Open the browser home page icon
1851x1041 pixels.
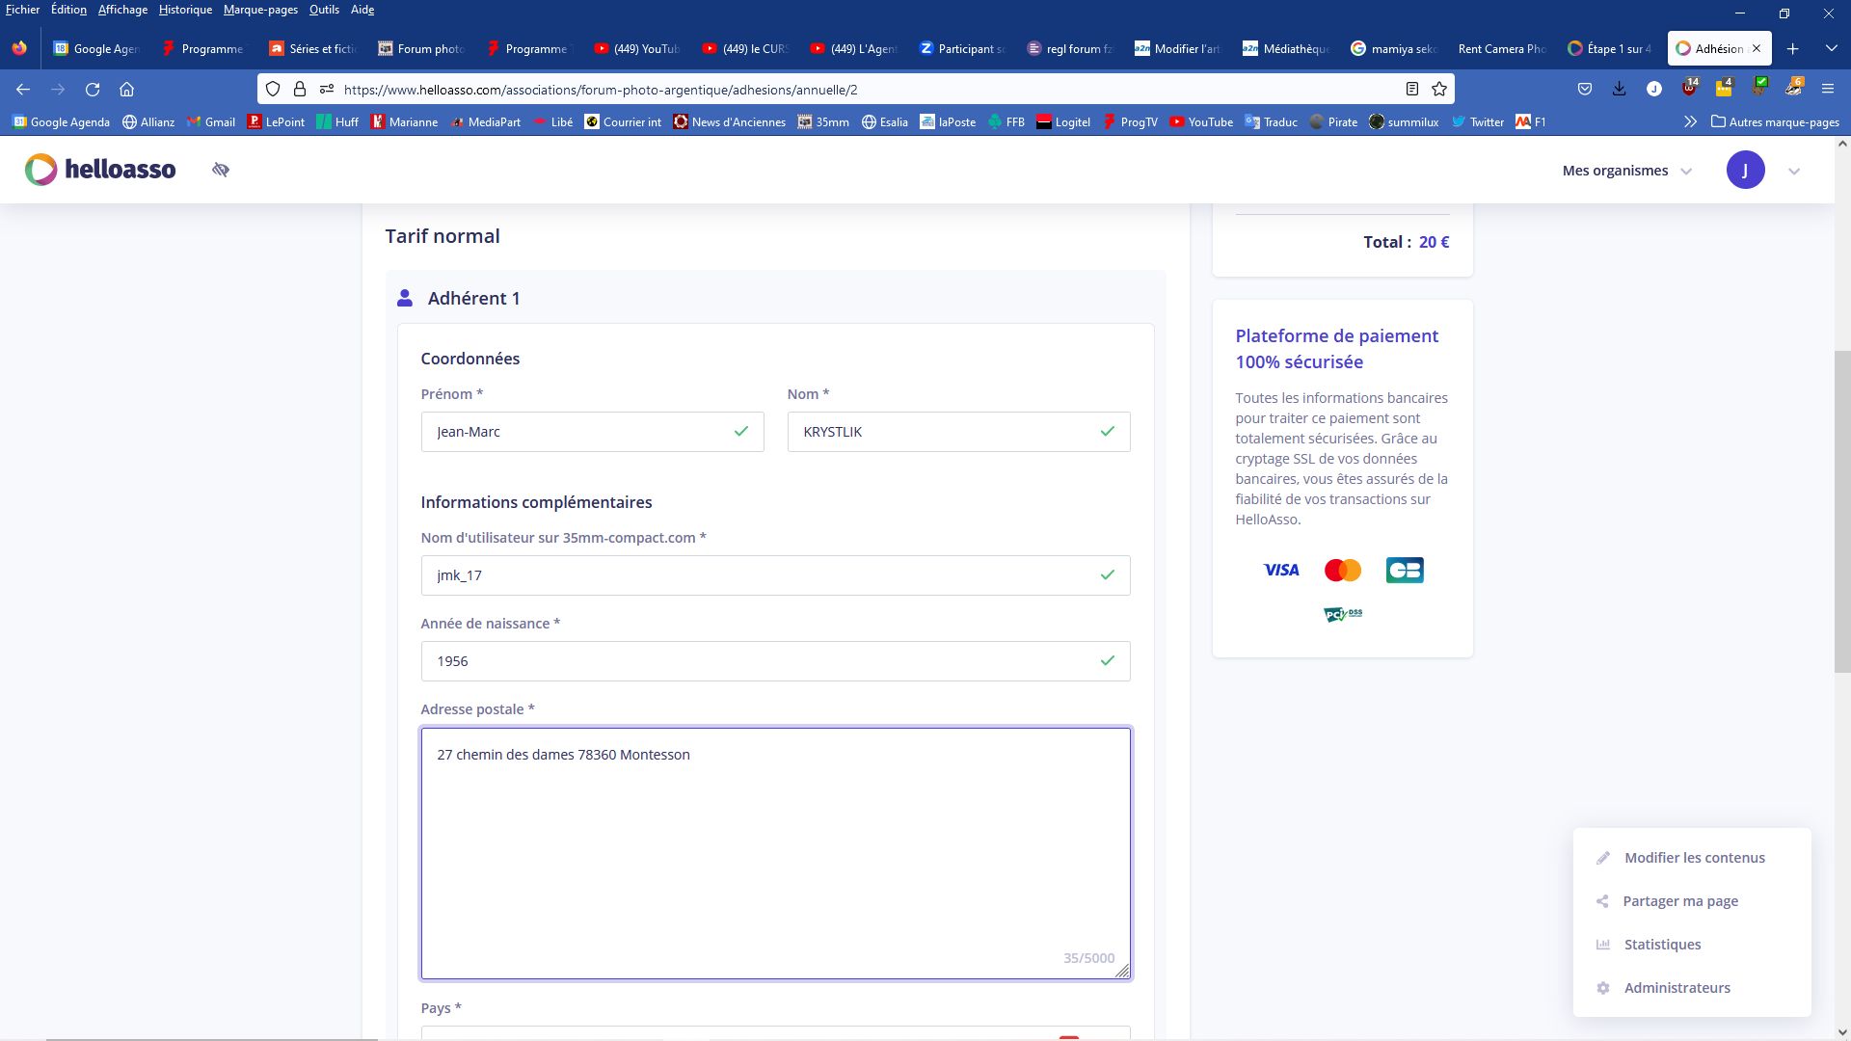(126, 89)
